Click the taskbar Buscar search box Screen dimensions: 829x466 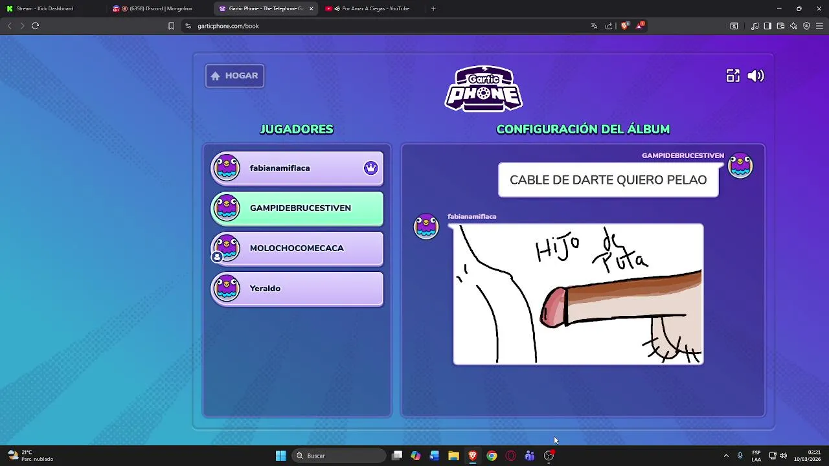pos(338,456)
